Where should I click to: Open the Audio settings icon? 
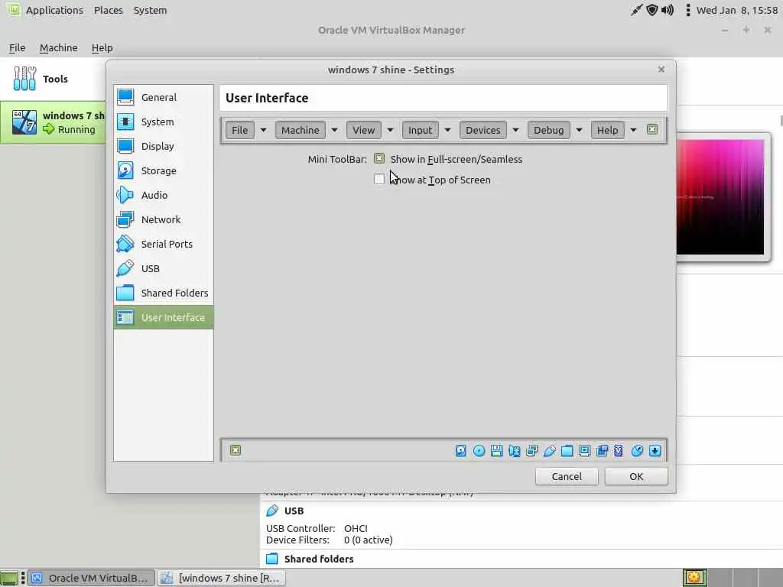tap(125, 195)
